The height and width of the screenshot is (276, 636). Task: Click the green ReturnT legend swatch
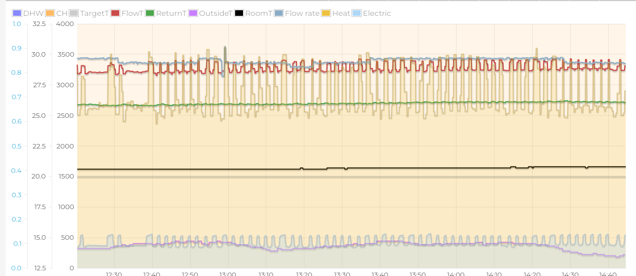[150, 13]
